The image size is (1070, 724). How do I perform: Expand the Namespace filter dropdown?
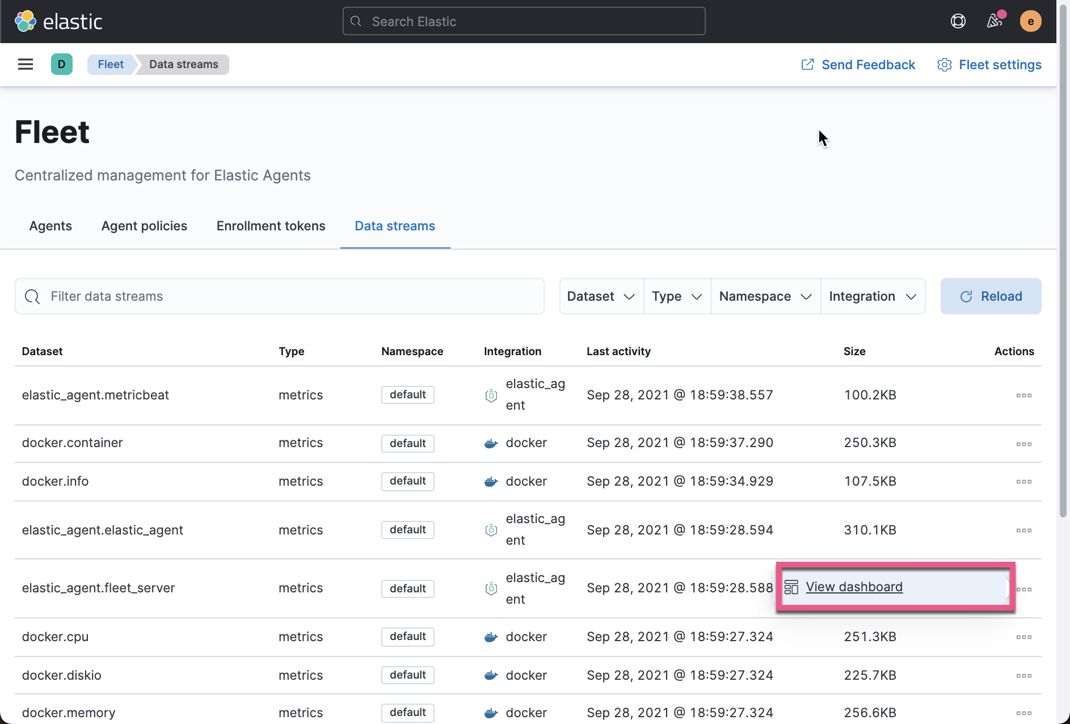point(765,296)
